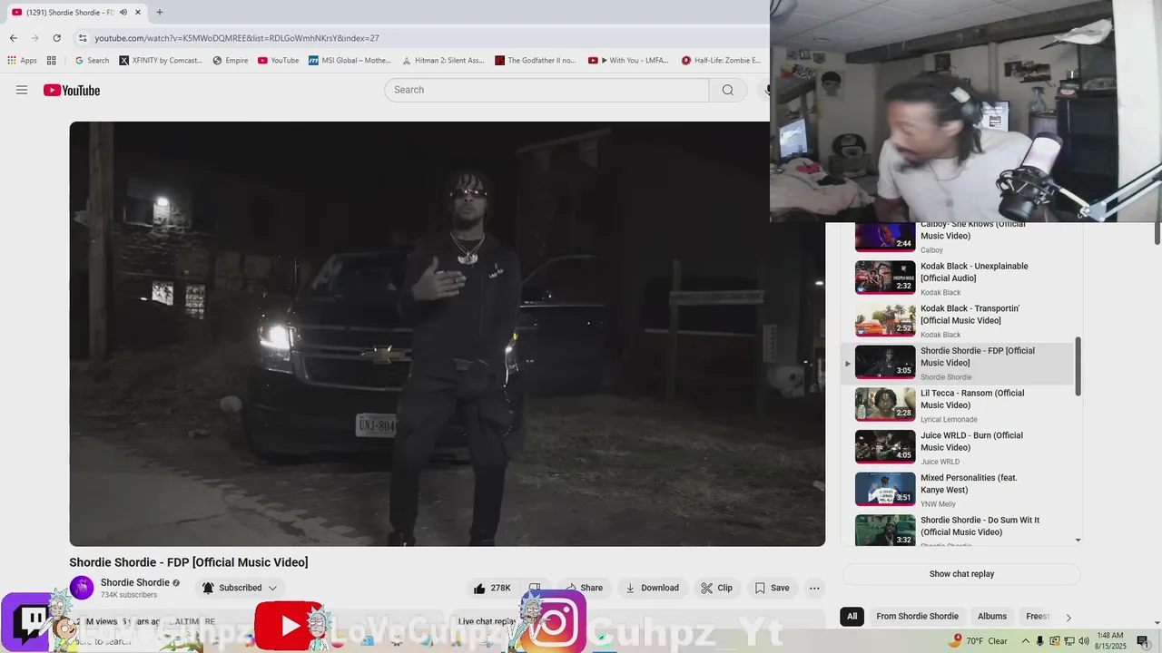This screenshot has width=1162, height=653.
Task: Open the taskbar microphone icon
Action: (1040, 641)
